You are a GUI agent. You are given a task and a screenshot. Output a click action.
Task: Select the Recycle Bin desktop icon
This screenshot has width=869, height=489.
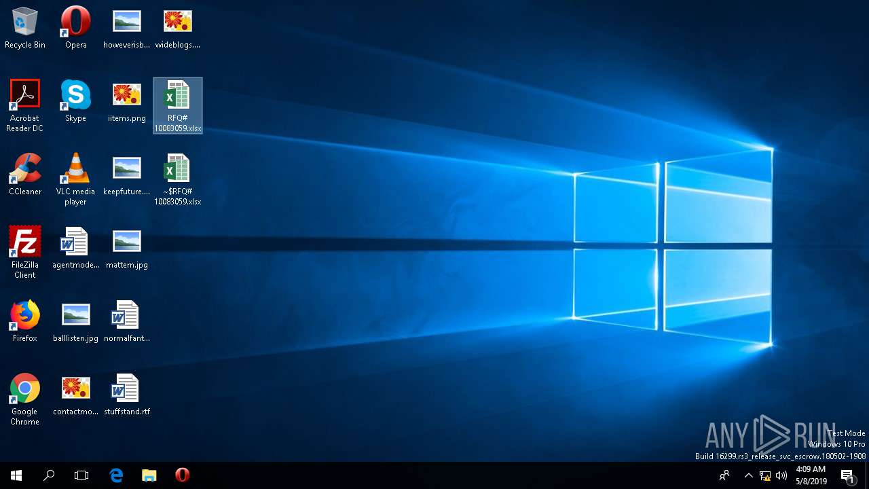tap(25, 28)
